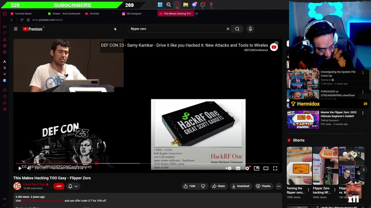This screenshot has height=208, width=371.
Task: Open the player settings gear
Action: [x=247, y=168]
